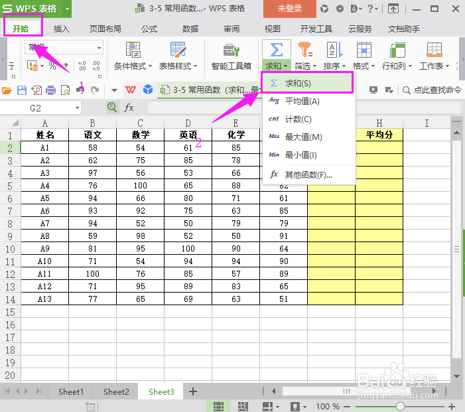
Task: Click the Save floppy disk icon
Action: click(x=22, y=90)
